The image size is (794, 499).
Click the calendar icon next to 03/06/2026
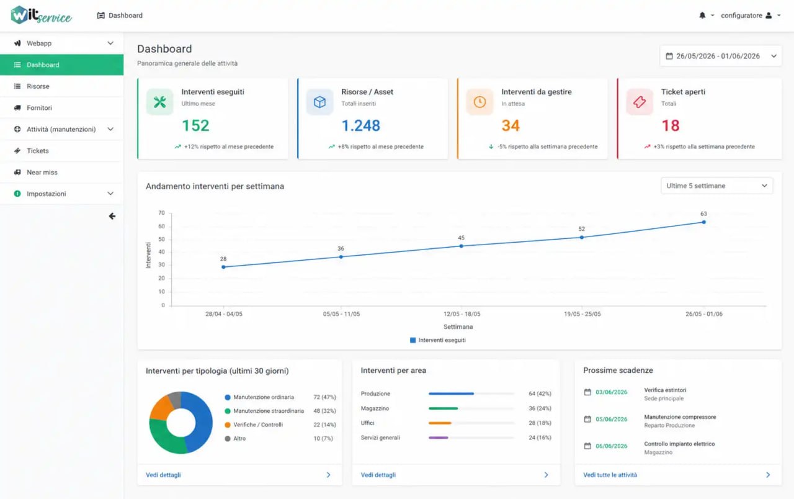(x=587, y=392)
